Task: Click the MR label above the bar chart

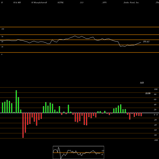Action: tap(142, 83)
